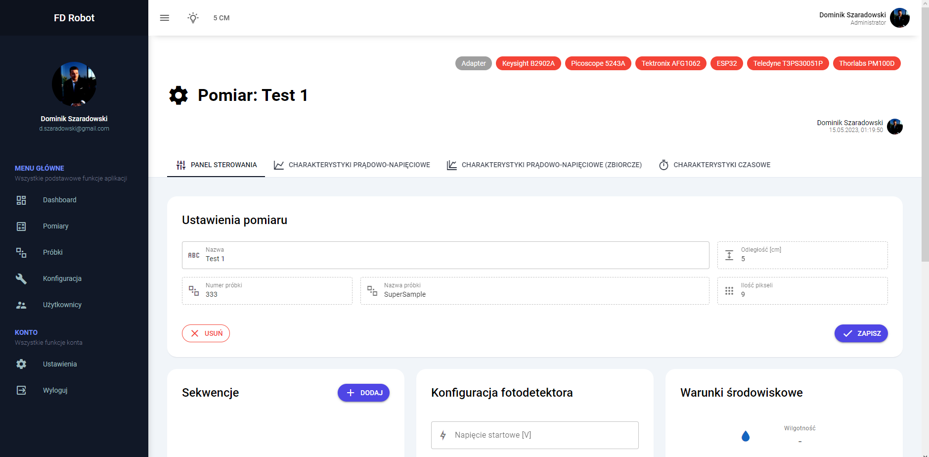Add a sequence with Dodaj button
Screen dimensions: 929x457
click(x=363, y=393)
